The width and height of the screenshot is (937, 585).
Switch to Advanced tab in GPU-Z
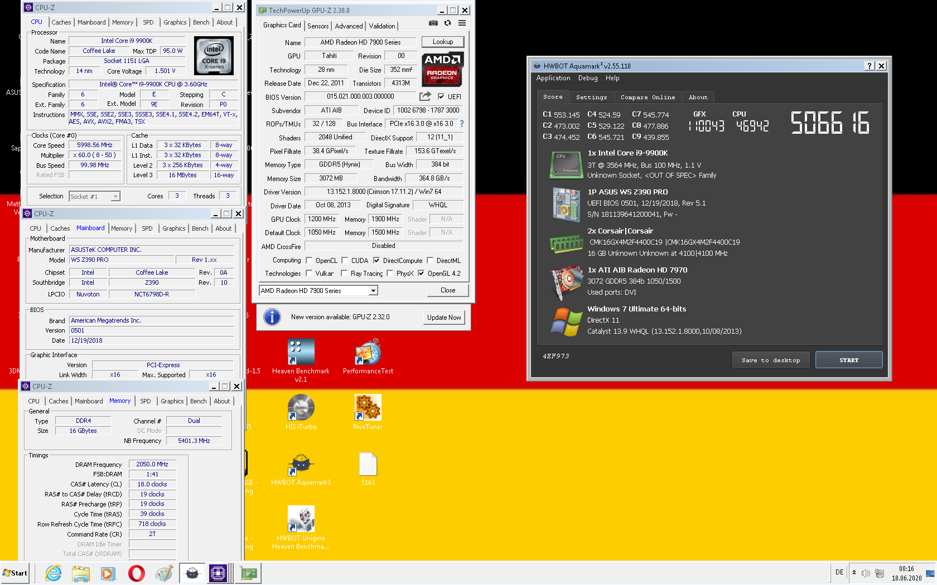tap(349, 26)
